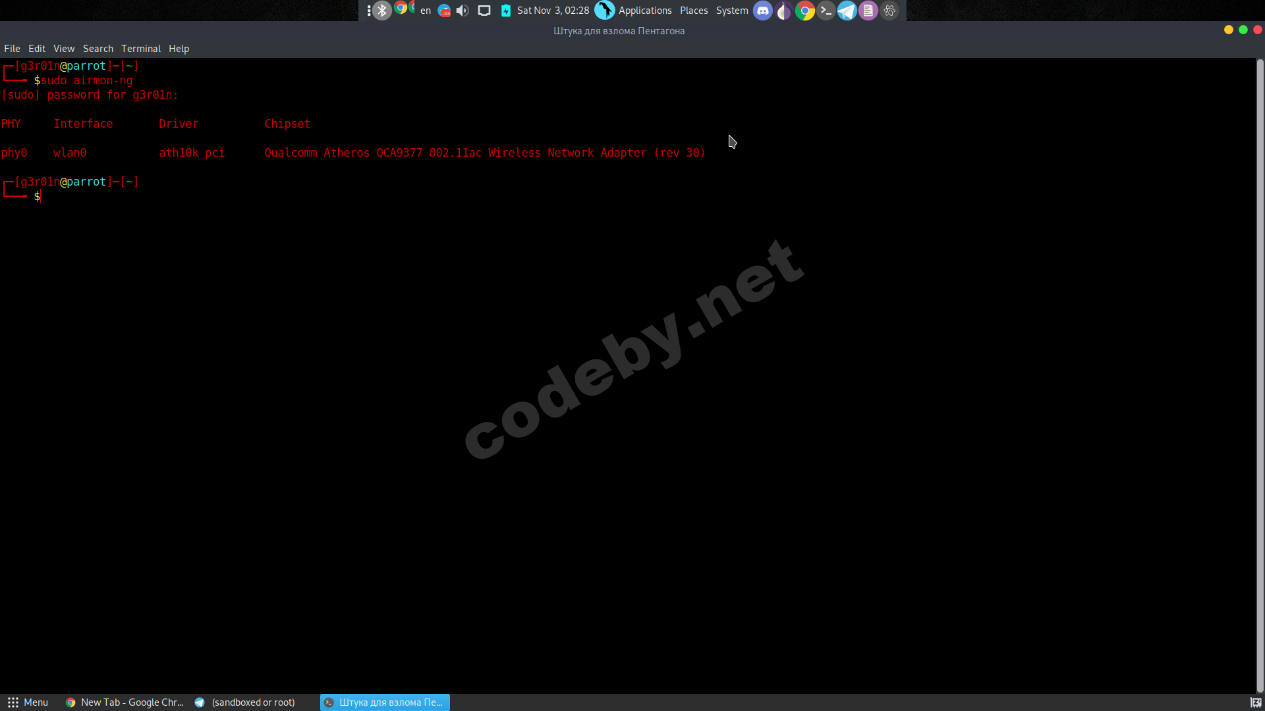Launch Tor Browser from the panel

point(783,11)
